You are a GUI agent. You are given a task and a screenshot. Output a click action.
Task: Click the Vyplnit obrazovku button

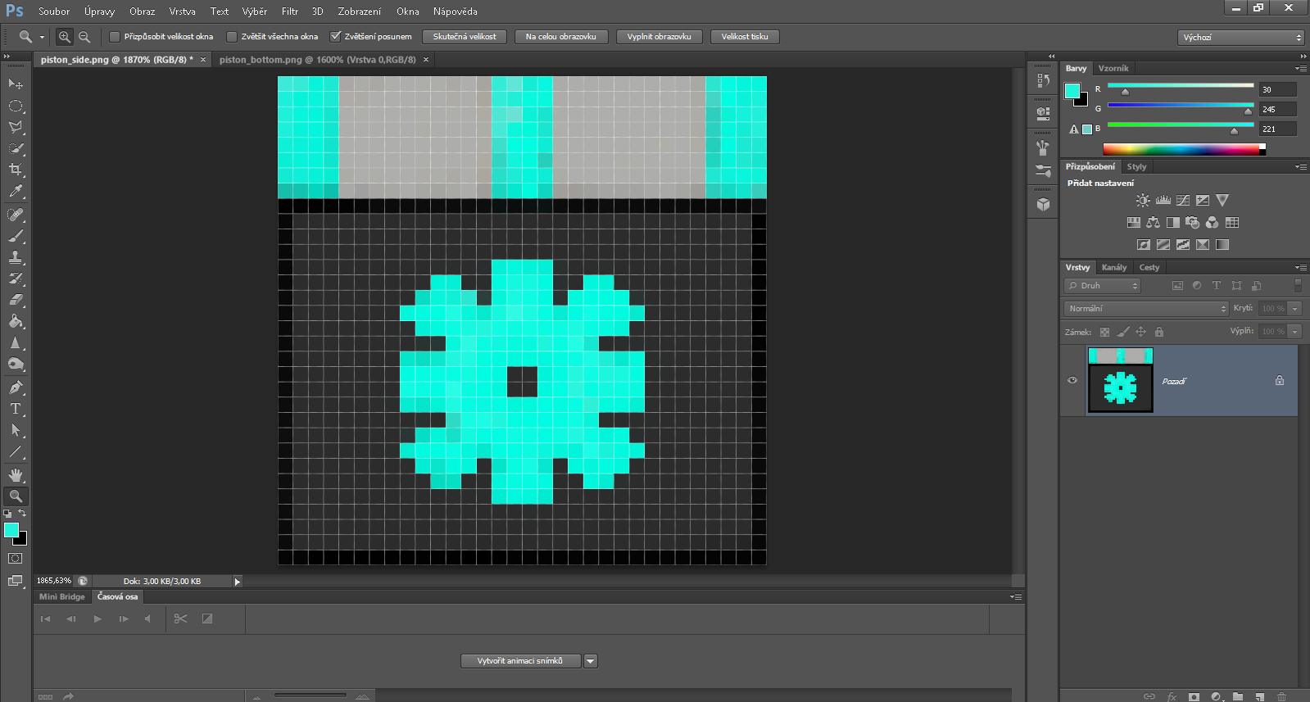coord(660,37)
